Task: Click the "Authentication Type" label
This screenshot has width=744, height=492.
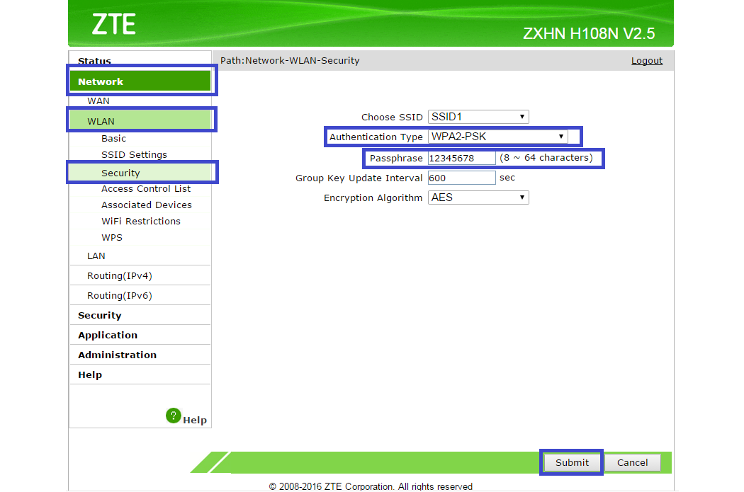Action: coord(376,137)
